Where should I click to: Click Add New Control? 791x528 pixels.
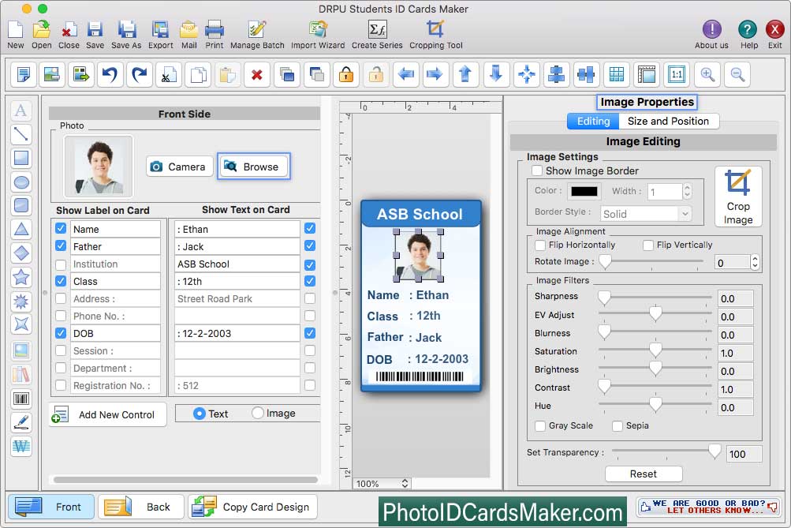[108, 414]
